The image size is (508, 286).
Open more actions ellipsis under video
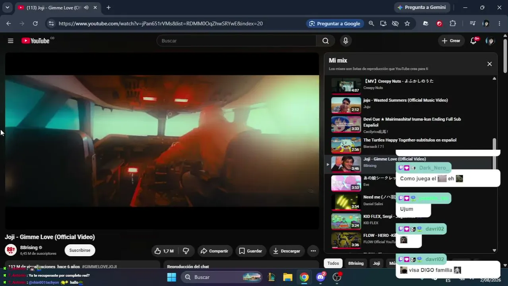313,251
